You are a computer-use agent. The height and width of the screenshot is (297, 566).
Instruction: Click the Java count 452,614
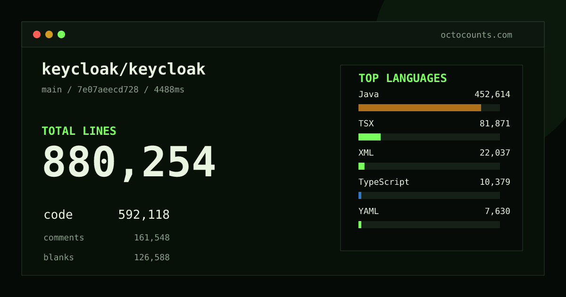pos(492,94)
